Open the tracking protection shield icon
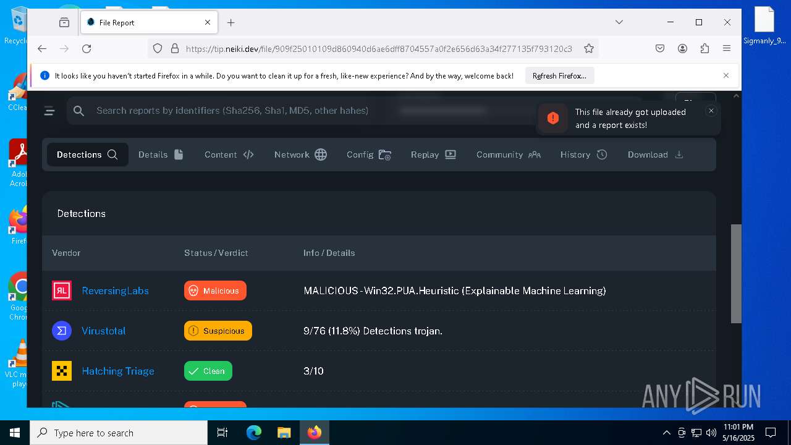The image size is (791, 445). pyautogui.click(x=158, y=48)
